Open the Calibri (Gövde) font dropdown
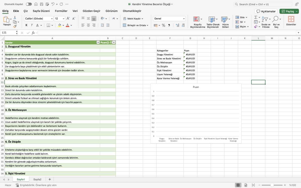301x188 pixels. click(x=52, y=19)
